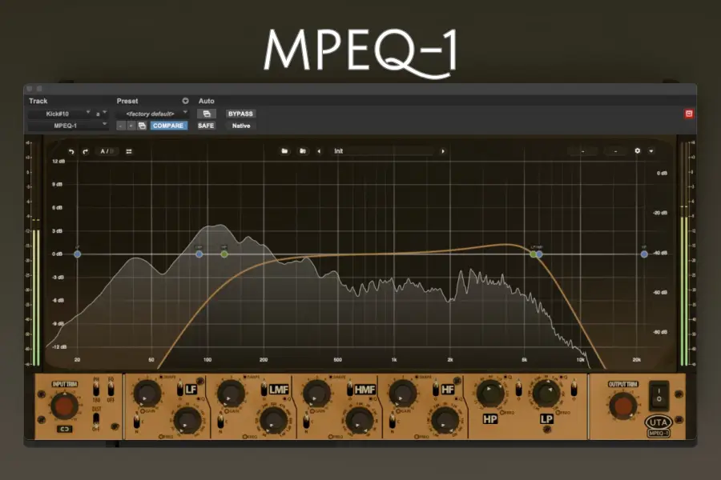
Task: Click the LMF gain knob
Action: [231, 394]
